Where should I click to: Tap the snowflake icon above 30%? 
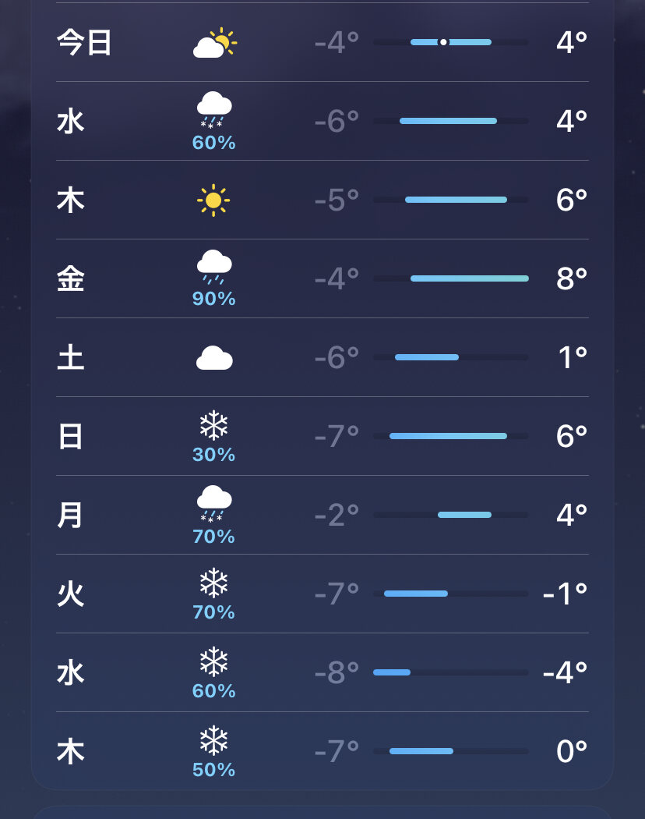pos(213,426)
